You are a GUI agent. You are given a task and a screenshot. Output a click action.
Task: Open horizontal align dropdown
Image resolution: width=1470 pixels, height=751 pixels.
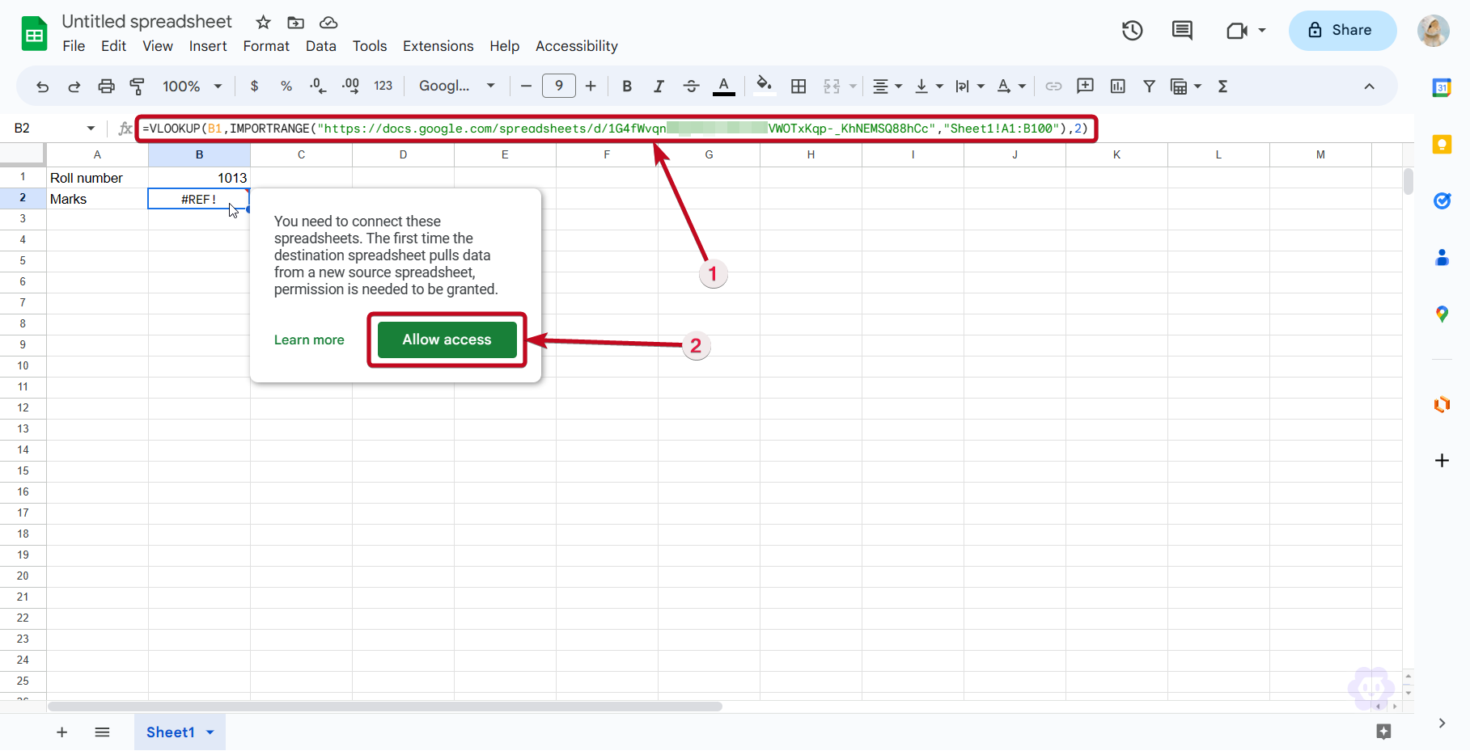point(888,86)
